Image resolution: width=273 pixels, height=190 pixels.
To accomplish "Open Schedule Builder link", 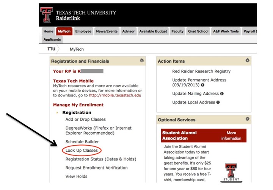I will (x=82, y=142).
